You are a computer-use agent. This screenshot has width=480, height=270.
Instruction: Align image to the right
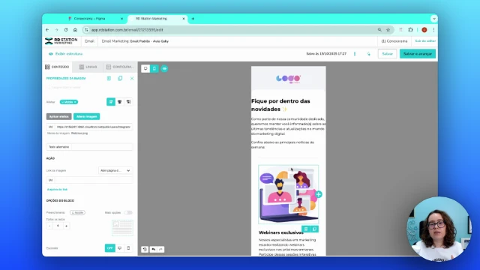pos(128,102)
